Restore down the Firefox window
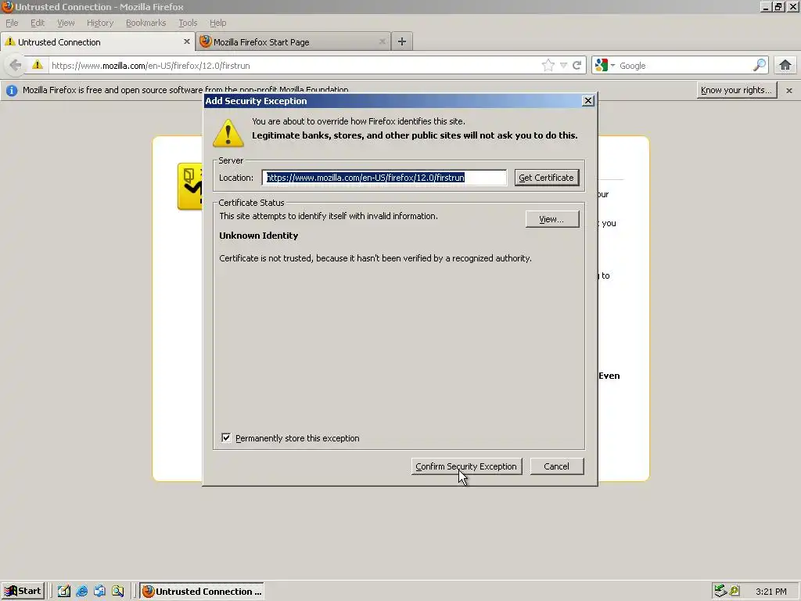This screenshot has width=801, height=601. pyautogui.click(x=778, y=6)
